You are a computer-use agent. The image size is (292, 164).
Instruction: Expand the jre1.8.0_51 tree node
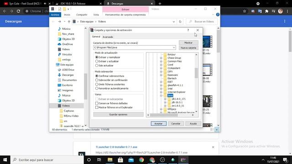coord(165,106)
